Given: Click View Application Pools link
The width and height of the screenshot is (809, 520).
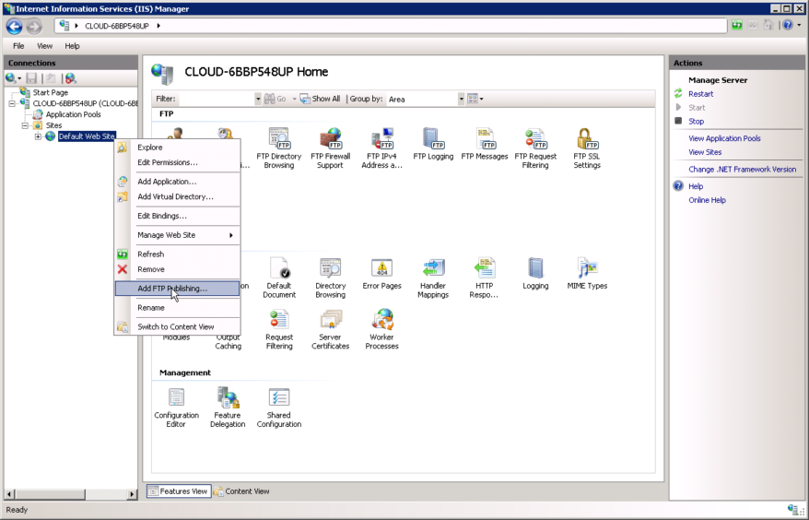Looking at the screenshot, I should click(x=724, y=138).
